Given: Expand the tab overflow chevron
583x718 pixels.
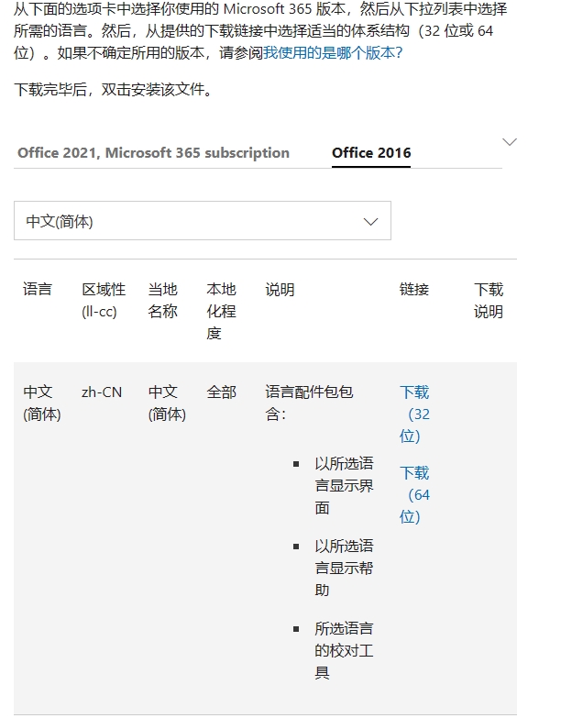Looking at the screenshot, I should click(x=510, y=141).
